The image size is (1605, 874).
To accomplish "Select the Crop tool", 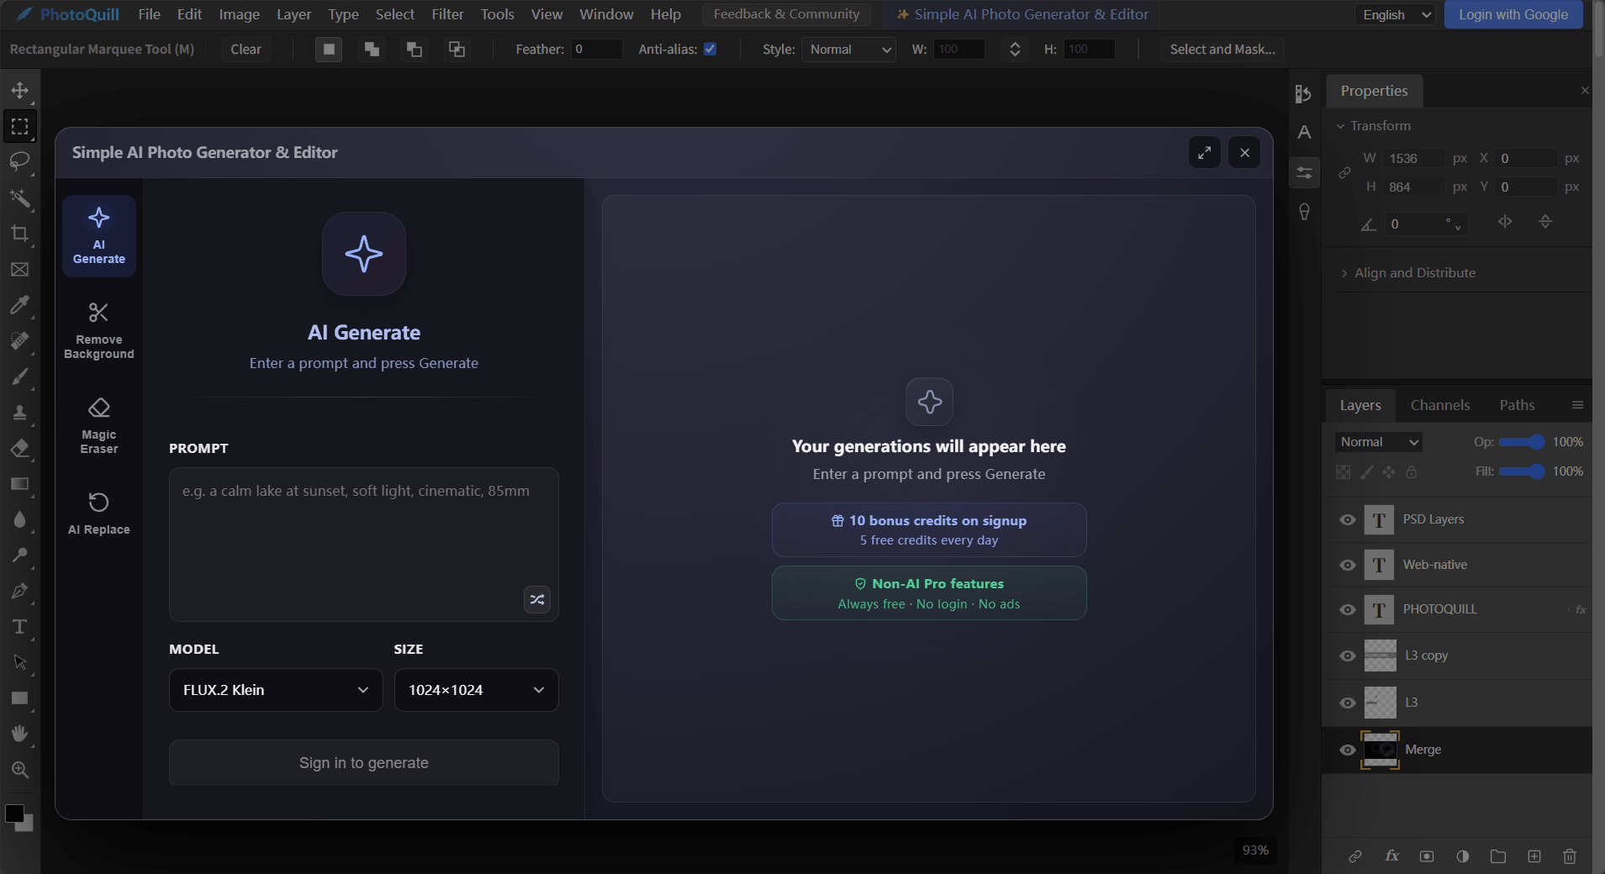I will coord(19,234).
